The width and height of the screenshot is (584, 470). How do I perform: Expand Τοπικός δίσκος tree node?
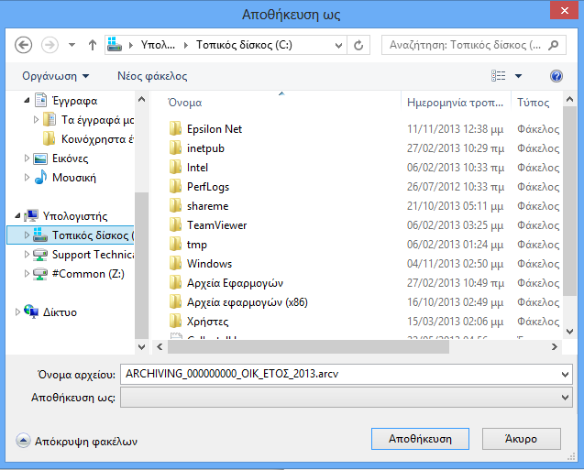click(x=27, y=235)
